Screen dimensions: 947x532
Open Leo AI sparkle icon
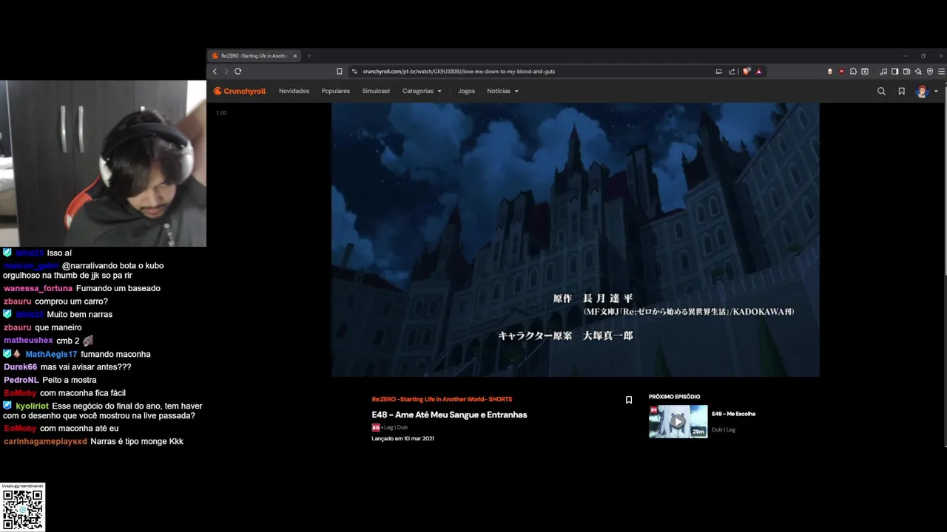click(918, 71)
